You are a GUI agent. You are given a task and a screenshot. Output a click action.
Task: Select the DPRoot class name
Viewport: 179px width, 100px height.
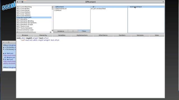point(58,10)
